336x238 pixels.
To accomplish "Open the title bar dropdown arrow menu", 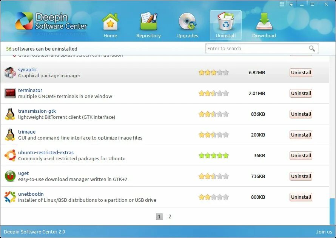I will pyautogui.click(x=291, y=4).
